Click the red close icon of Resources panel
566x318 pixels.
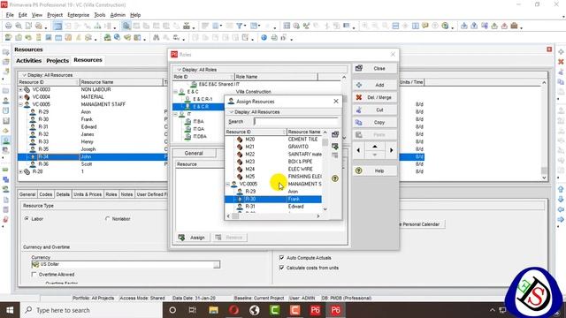549,49
